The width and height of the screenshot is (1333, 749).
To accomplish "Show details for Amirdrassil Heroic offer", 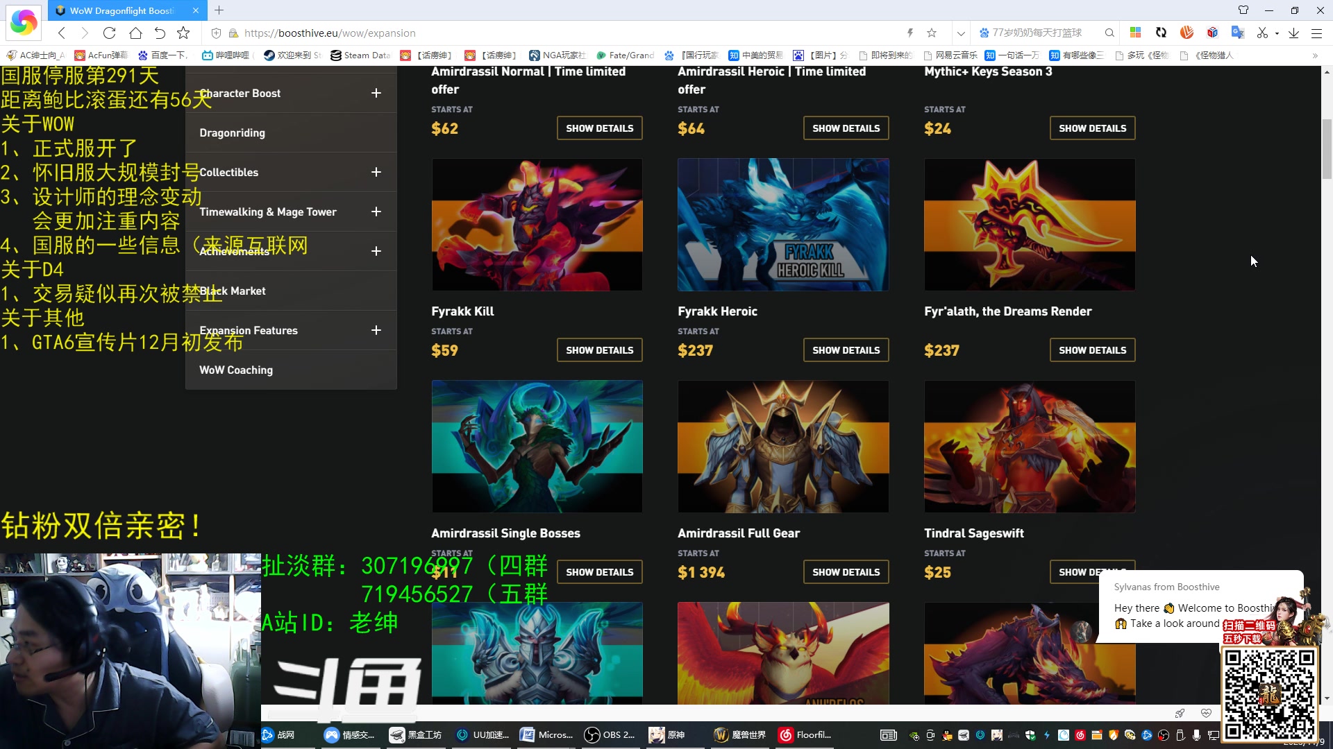I will (x=846, y=128).
